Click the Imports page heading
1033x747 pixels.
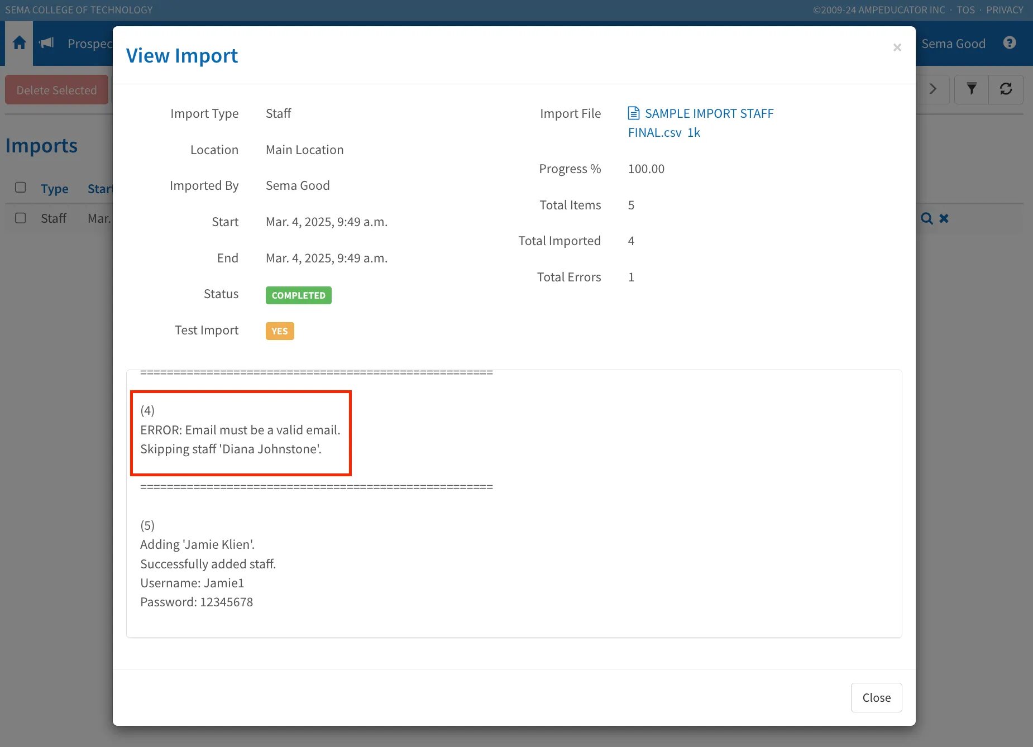pos(41,146)
